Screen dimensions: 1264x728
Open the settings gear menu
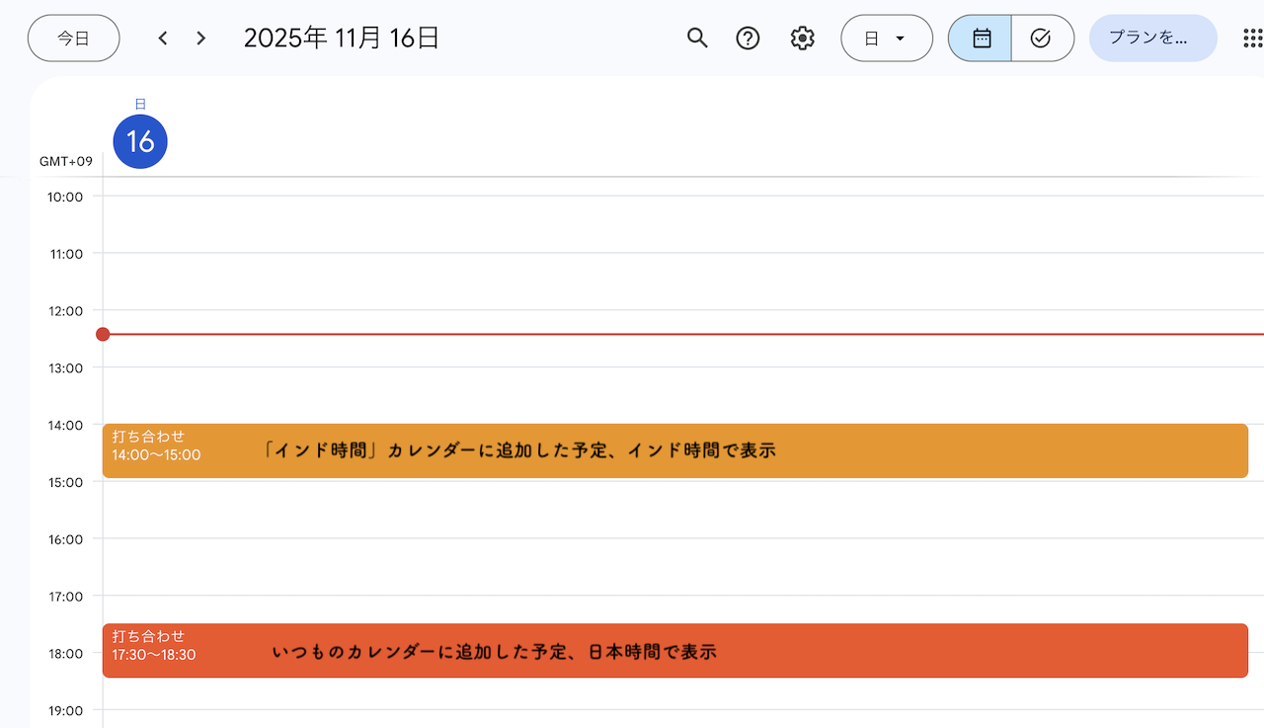[x=802, y=39]
